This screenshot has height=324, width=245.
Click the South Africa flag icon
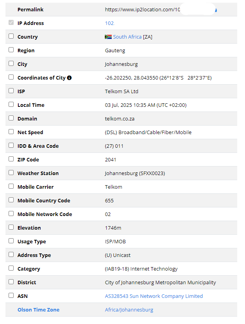(108, 37)
